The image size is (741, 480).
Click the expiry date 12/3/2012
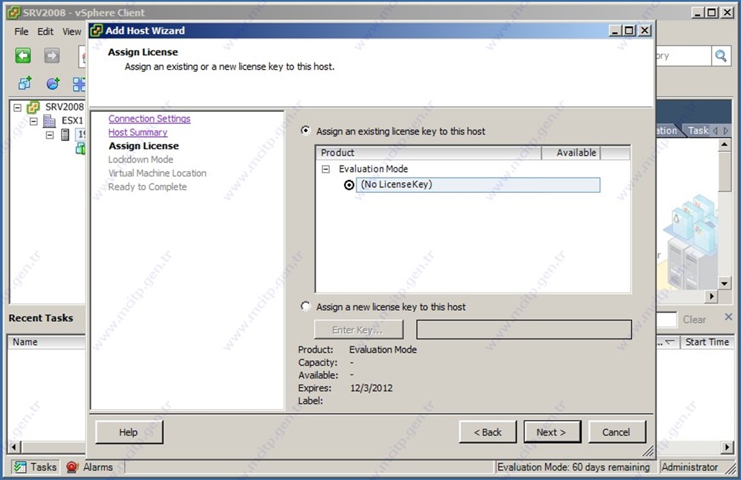coord(371,388)
